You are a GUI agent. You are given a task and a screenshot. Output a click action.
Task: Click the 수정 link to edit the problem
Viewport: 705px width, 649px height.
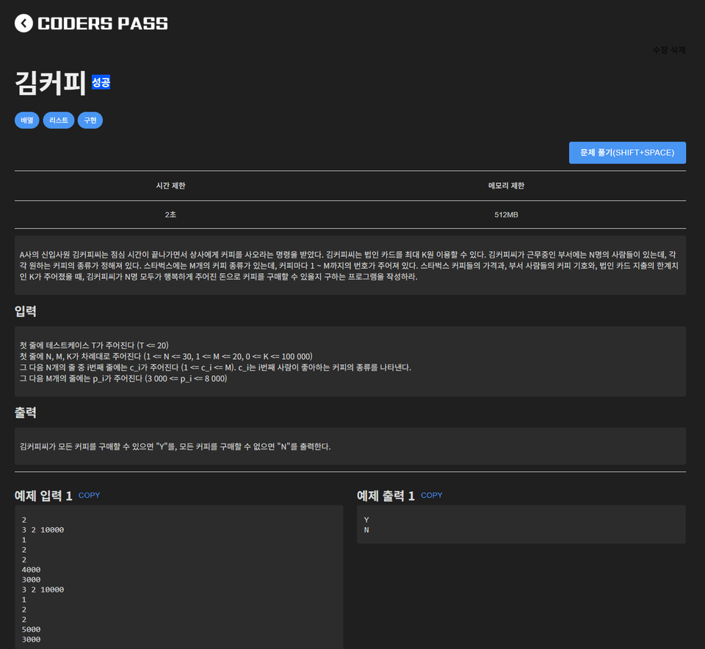click(659, 50)
